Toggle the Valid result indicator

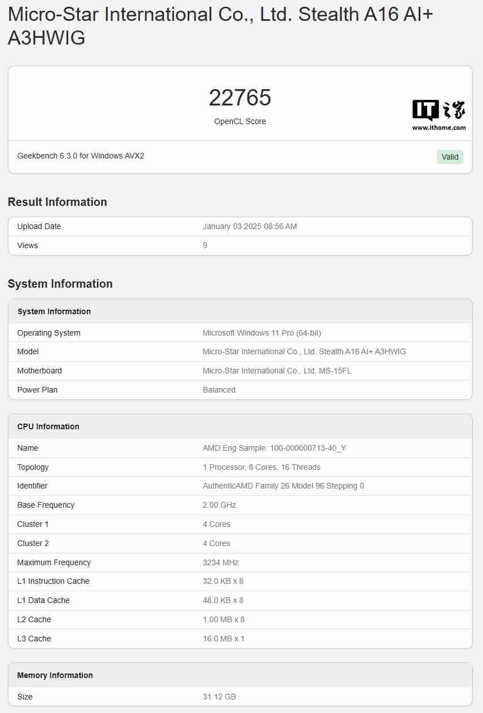click(449, 157)
